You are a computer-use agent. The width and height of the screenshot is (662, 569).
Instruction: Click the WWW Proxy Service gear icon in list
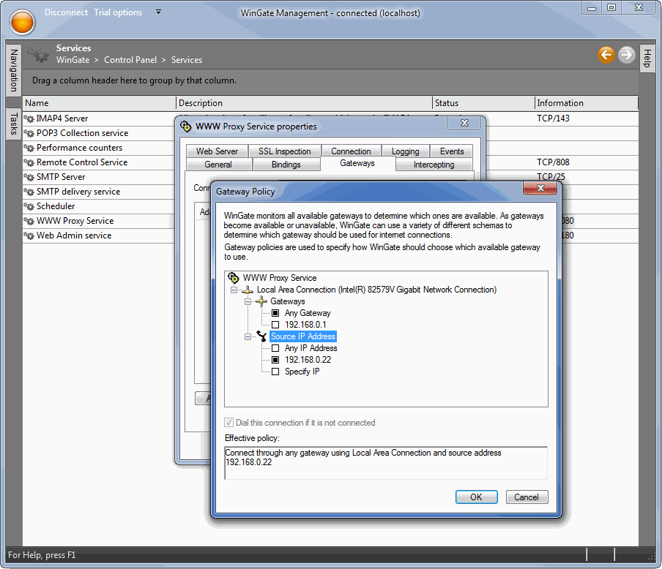29,221
